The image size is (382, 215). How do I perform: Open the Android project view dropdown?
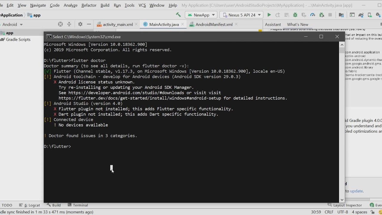coord(12,24)
